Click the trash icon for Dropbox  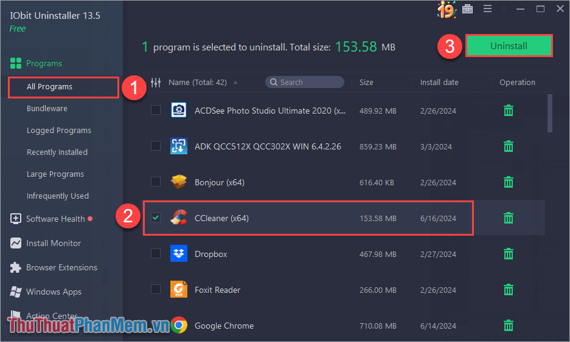(x=508, y=254)
